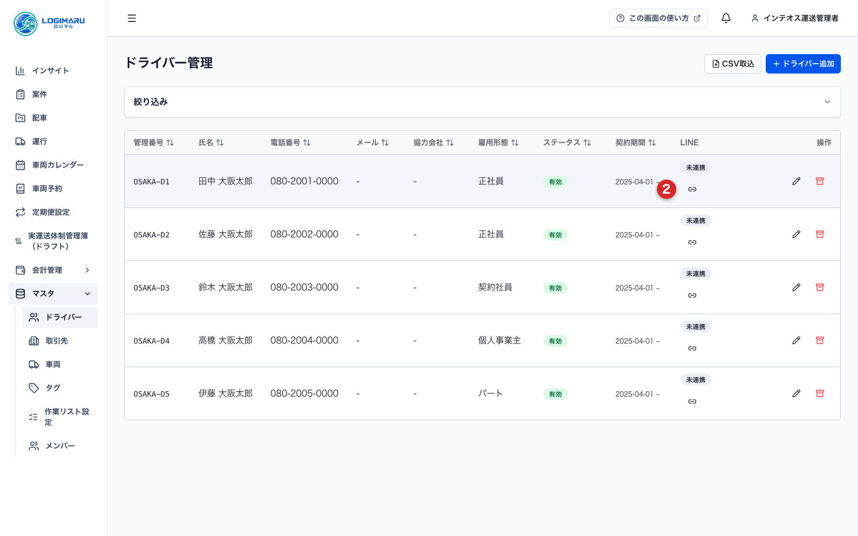Open 車両カレンダー in sidebar
This screenshot has height=536, width=858.
(x=53, y=165)
